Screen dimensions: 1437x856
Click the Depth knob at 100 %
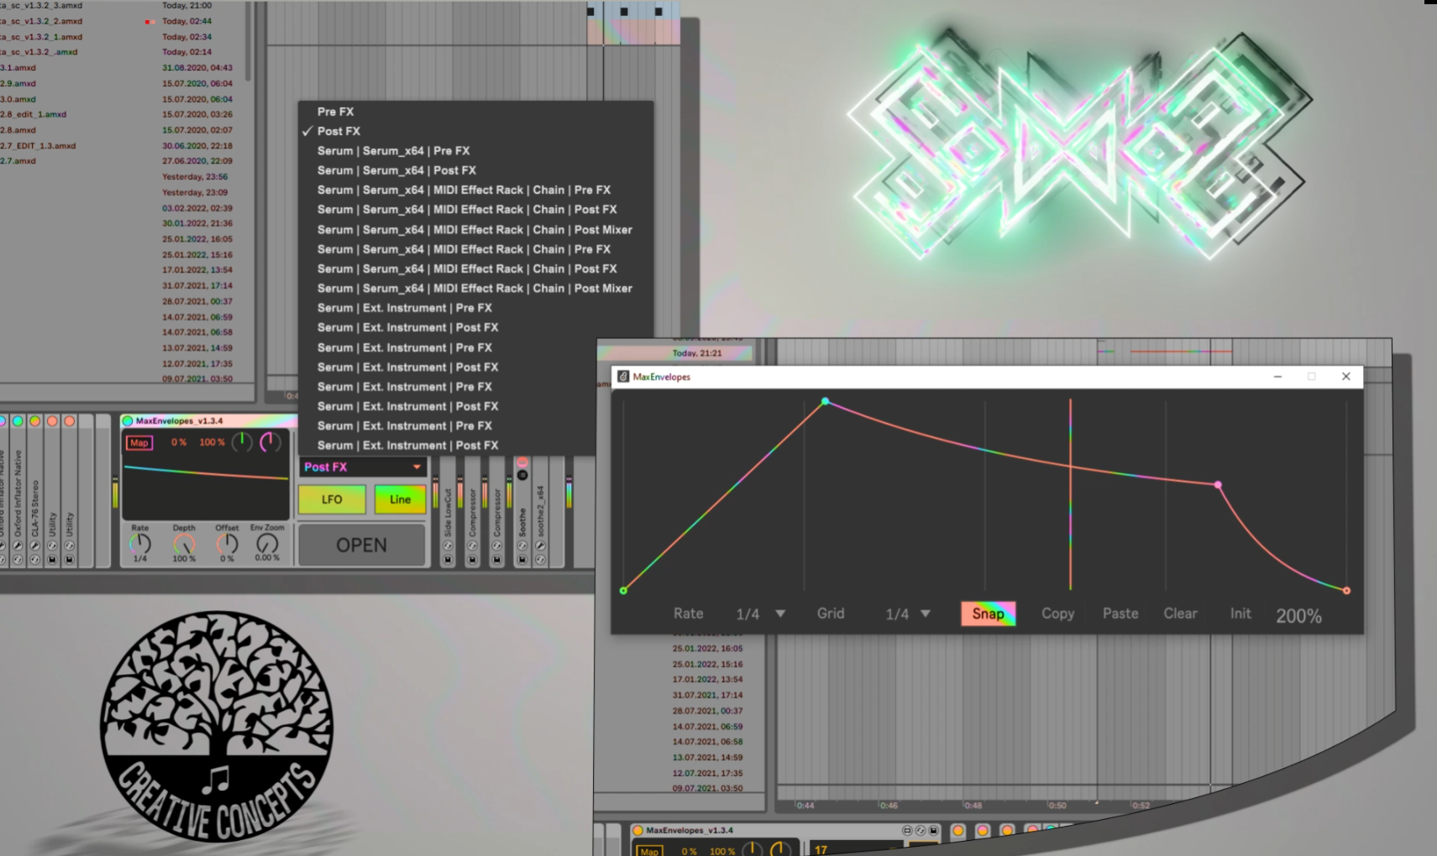tap(184, 544)
